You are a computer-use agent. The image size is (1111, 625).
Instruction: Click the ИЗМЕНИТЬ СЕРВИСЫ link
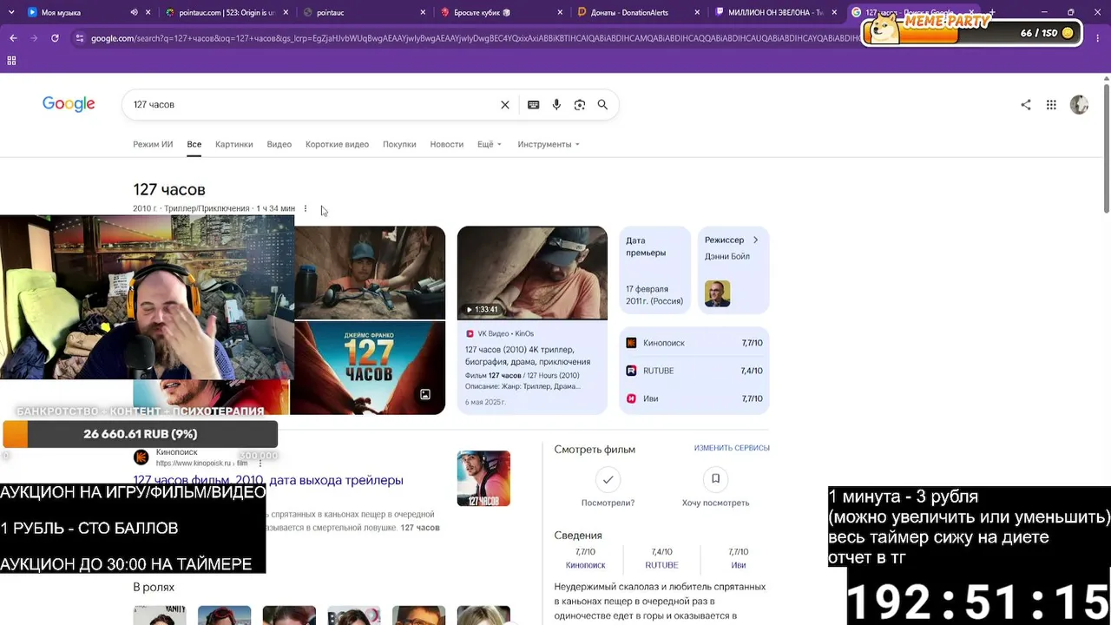click(x=732, y=448)
